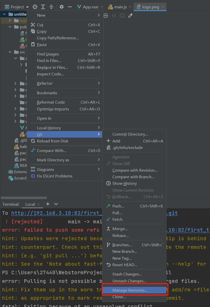Viewport: 210px width, 307px height.
Task: Select Compare with Revision...
Action: [x=134, y=170]
